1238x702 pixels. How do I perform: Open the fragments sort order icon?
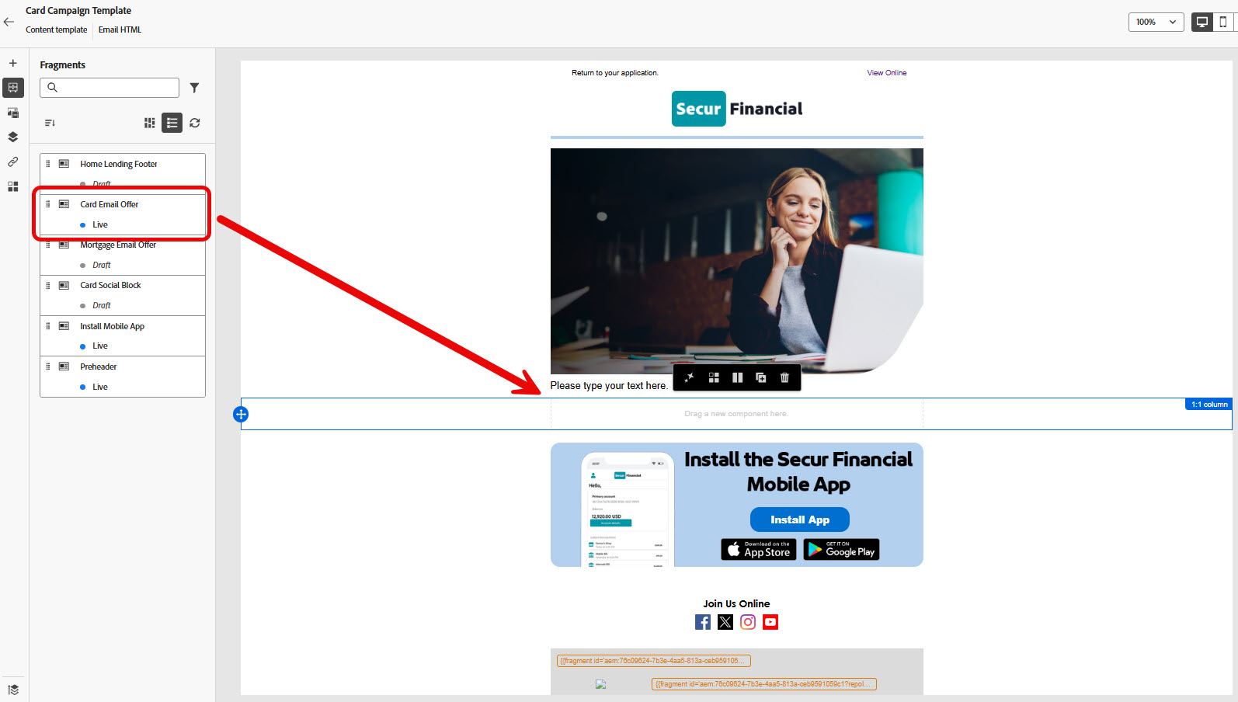[x=50, y=123]
